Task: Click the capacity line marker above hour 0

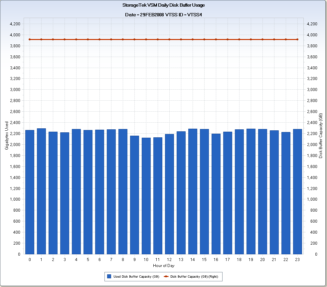Action: tap(30, 39)
